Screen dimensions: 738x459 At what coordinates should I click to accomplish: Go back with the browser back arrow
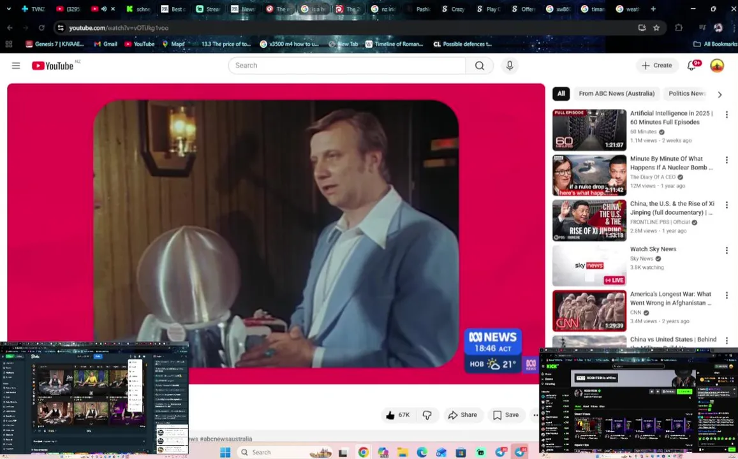[x=10, y=28]
